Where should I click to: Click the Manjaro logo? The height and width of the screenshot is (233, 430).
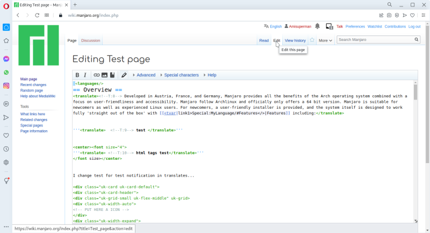coord(39,45)
